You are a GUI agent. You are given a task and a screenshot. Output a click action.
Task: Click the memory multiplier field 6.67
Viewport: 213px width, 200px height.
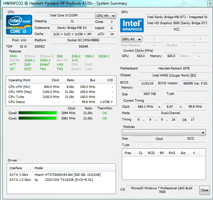click(x=170, y=106)
